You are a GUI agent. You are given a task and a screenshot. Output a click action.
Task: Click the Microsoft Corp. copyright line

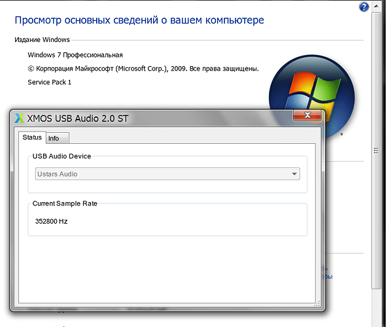(x=143, y=69)
